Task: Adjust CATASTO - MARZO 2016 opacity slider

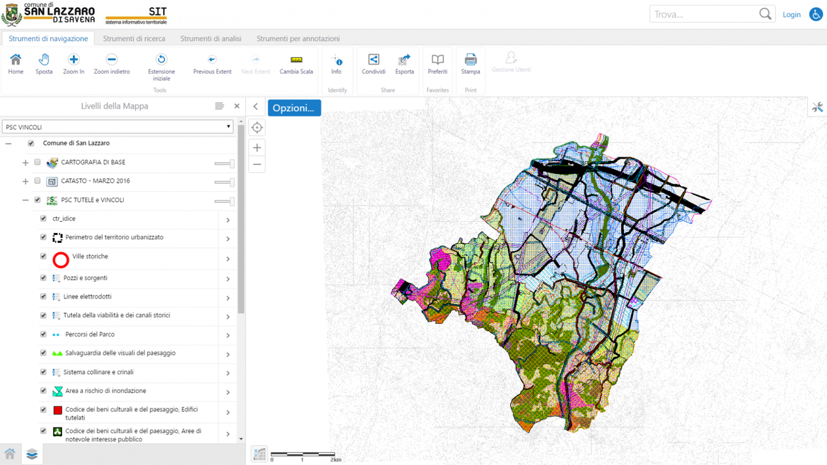Action: (x=224, y=182)
